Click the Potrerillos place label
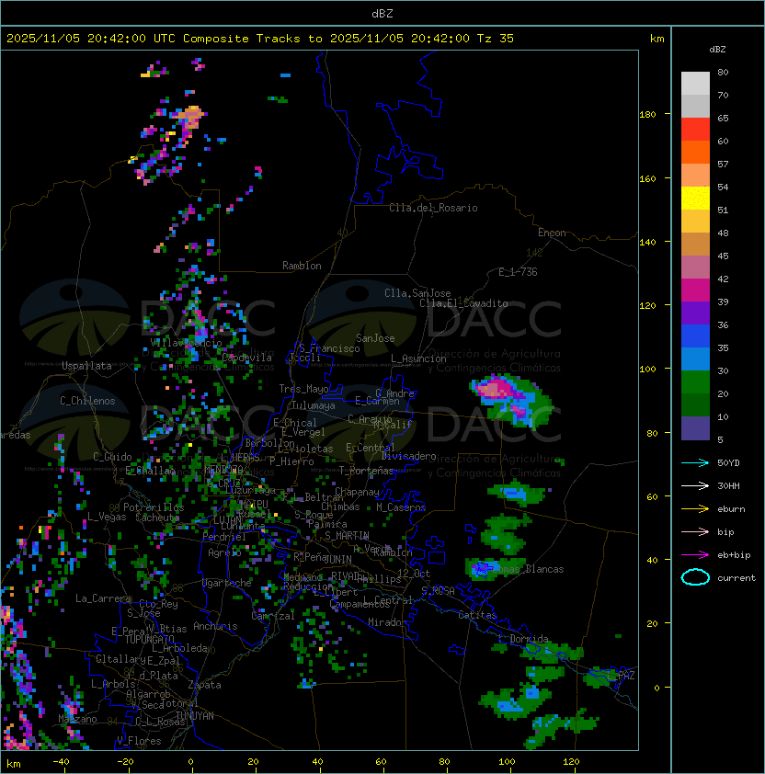This screenshot has height=774, width=765. coord(154,507)
